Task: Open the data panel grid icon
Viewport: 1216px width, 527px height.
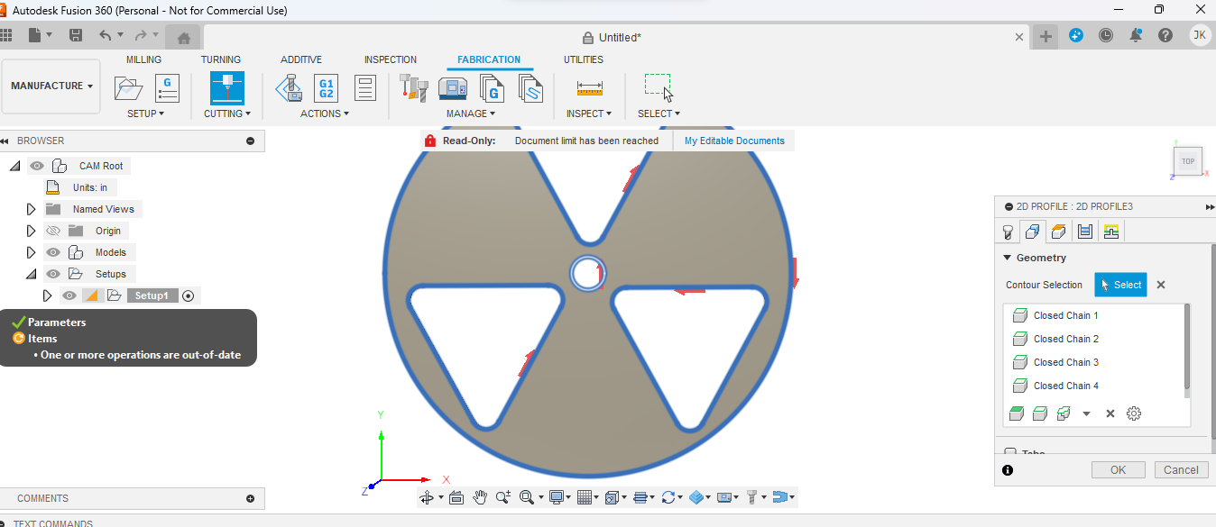Action: (x=5, y=35)
